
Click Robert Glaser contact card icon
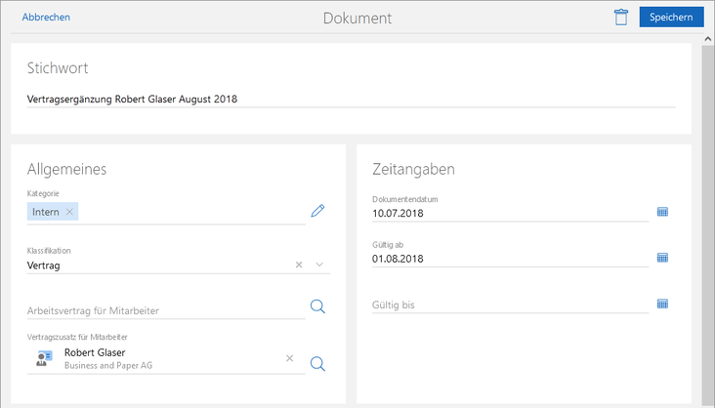click(43, 358)
